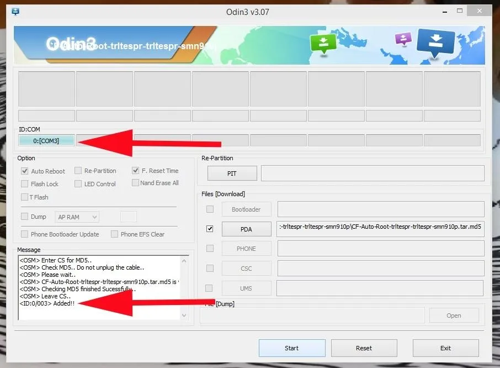The image size is (500, 368).
Task: Tick the checkbox beside the PHONE button
Action: (x=210, y=248)
